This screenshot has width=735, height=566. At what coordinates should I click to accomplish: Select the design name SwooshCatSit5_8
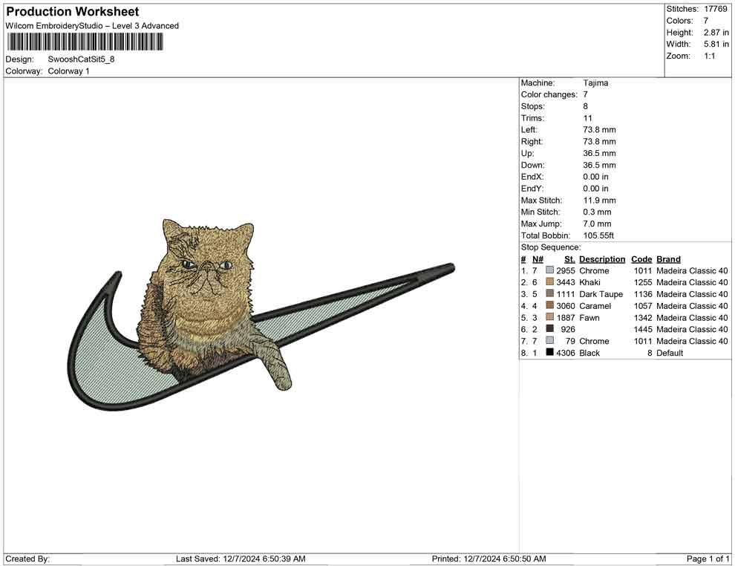(x=81, y=59)
